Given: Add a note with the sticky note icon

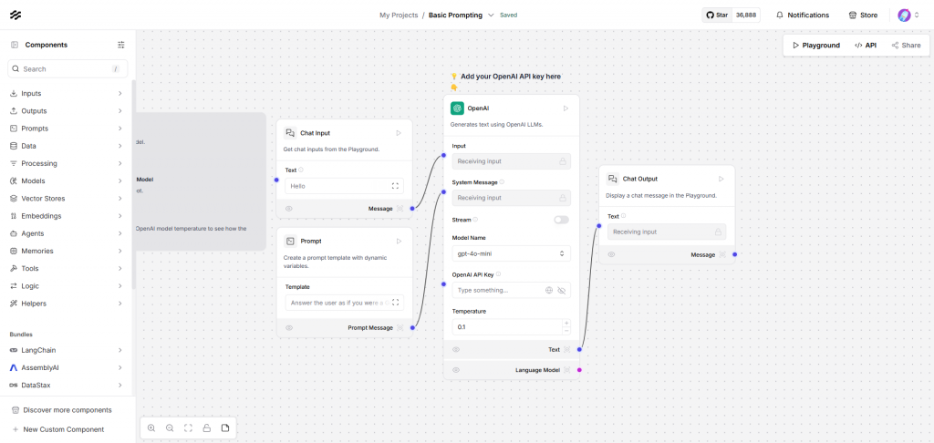Looking at the screenshot, I should 225,428.
